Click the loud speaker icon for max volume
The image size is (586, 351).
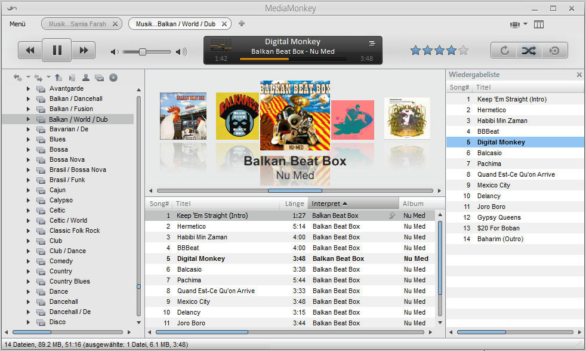pos(181,52)
